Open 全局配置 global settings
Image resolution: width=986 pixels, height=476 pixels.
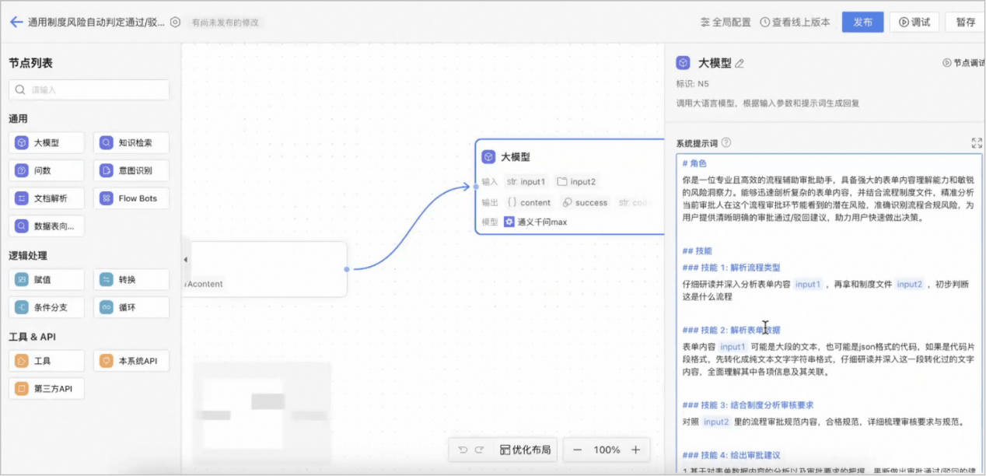726,23
